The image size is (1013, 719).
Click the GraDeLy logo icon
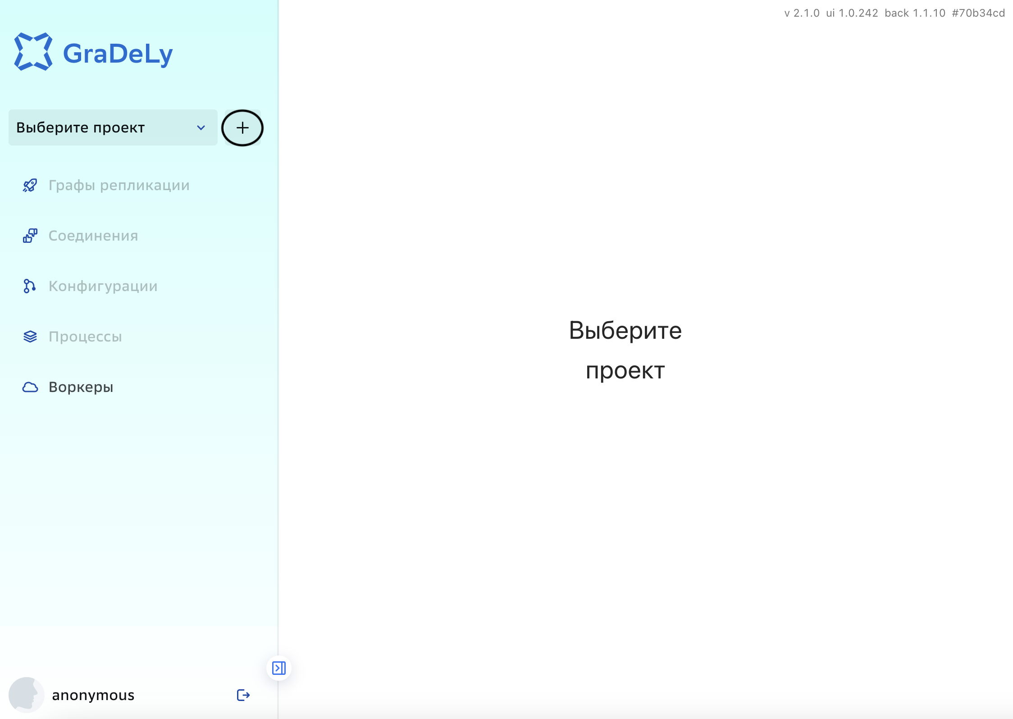[x=33, y=51]
